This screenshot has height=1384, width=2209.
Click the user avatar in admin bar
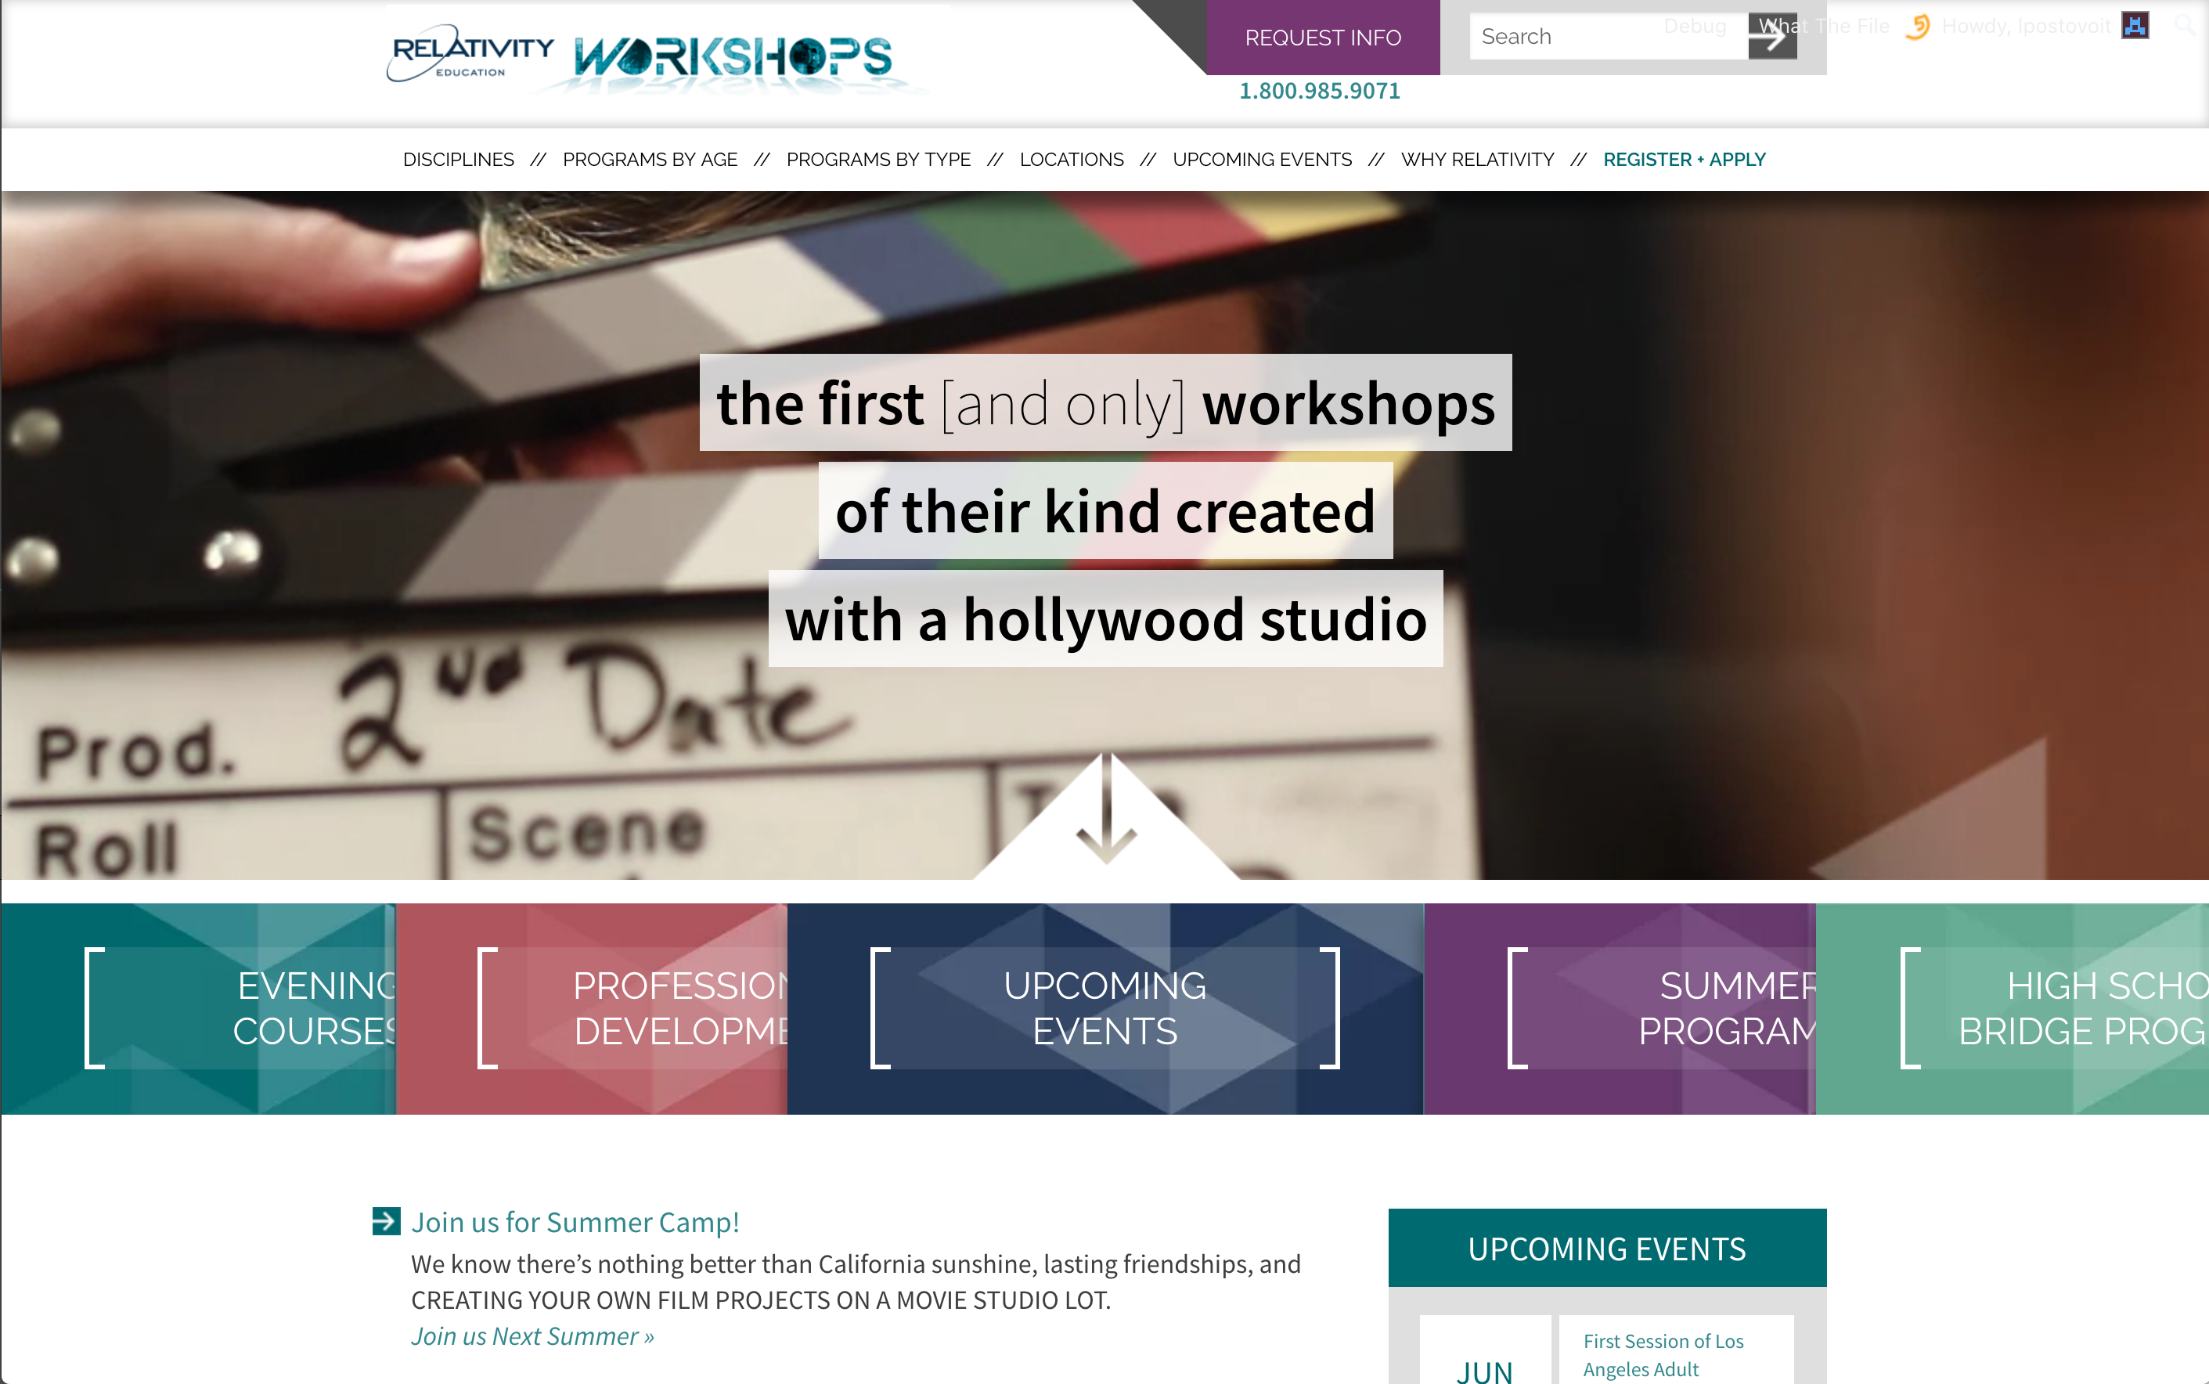2135,26
